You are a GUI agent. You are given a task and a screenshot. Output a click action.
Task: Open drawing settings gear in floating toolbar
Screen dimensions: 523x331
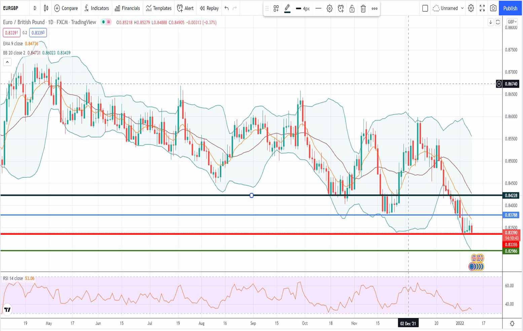point(329,9)
